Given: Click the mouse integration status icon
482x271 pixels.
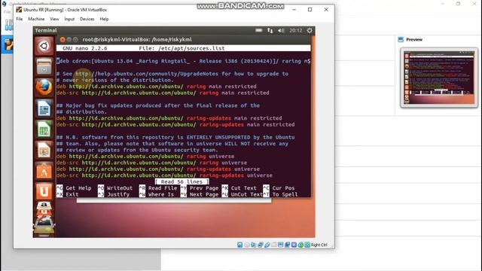Looking at the screenshot, I should tap(301, 245).
